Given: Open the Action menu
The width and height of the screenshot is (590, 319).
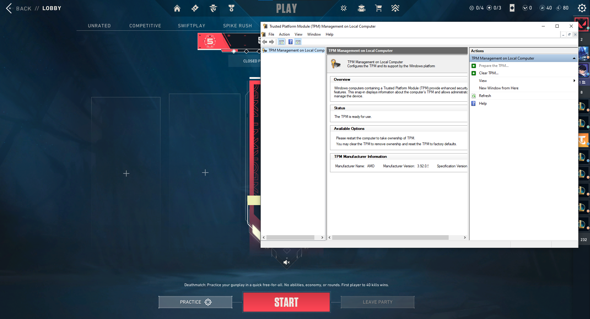Looking at the screenshot, I should pos(284,34).
